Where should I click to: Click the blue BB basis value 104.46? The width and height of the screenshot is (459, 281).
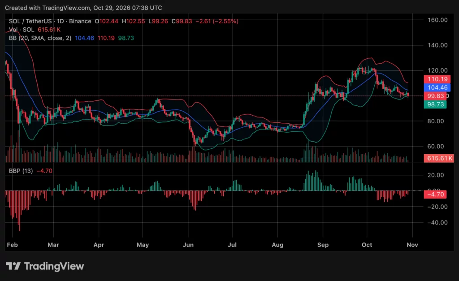[x=85, y=38]
